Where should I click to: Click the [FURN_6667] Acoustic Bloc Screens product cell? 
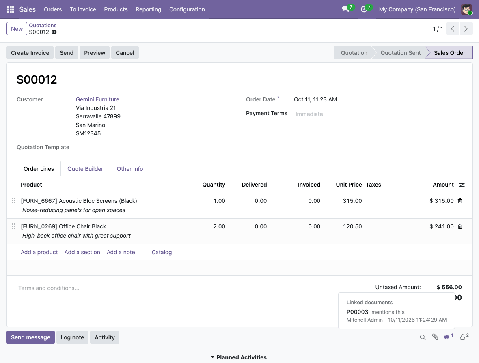coord(79,201)
